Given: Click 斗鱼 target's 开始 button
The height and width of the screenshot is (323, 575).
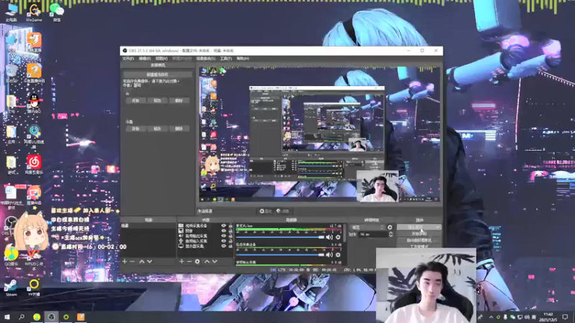Looking at the screenshot, I should coord(135,128).
